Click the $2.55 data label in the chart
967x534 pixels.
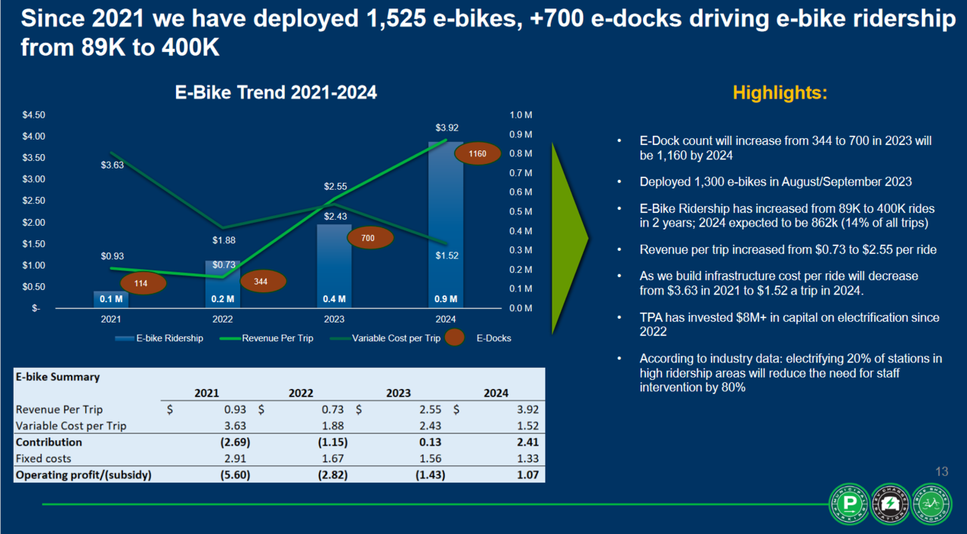(336, 186)
